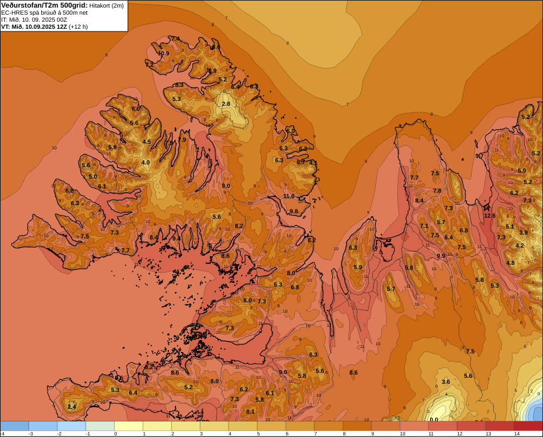Click the 2.4 temperature value on the map
Screen dimensions: 543x437
click(x=72, y=407)
